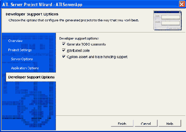This screenshot has width=186, height=132.
Task: Open the Overview page
Action: [15, 41]
